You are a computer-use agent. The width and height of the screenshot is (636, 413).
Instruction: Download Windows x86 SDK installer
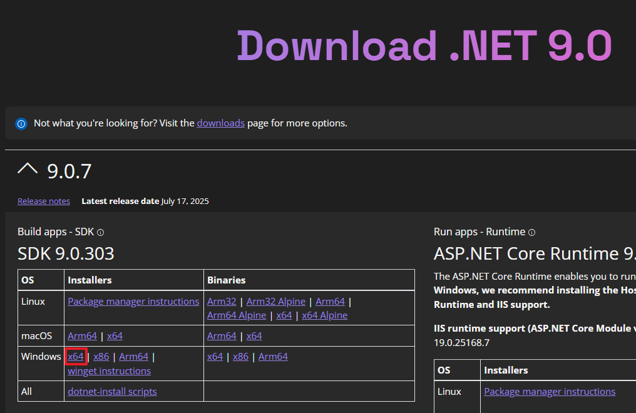101,356
